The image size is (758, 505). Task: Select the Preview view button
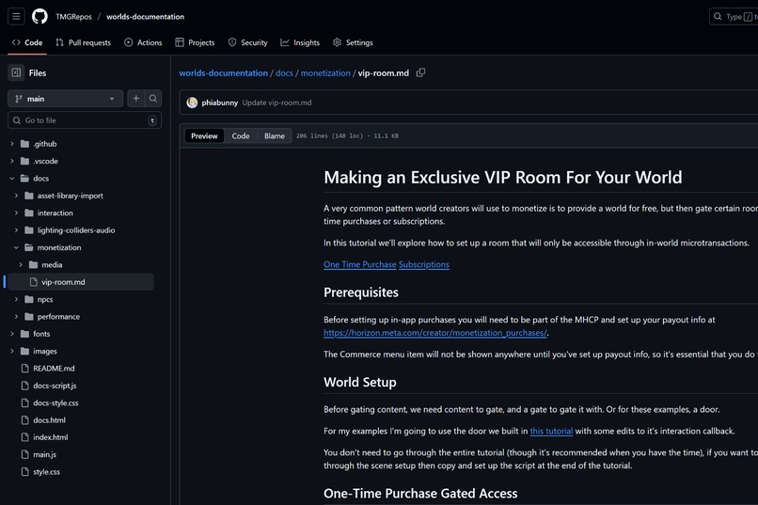point(204,135)
